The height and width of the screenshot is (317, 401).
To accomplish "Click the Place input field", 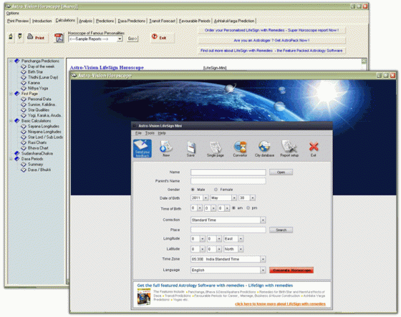I will pyautogui.click(x=228, y=230).
